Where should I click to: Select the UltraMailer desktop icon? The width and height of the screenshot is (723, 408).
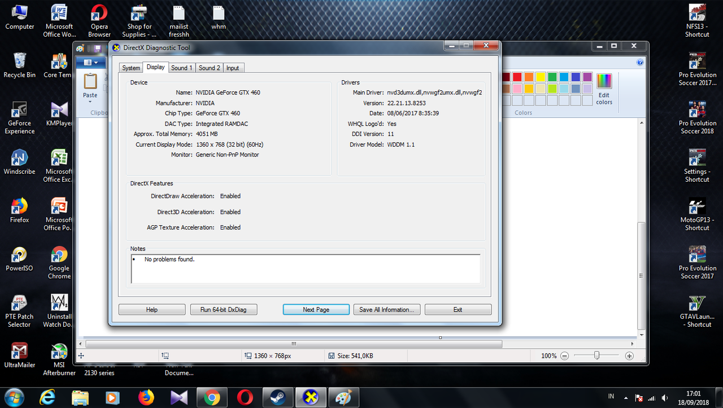click(19, 356)
